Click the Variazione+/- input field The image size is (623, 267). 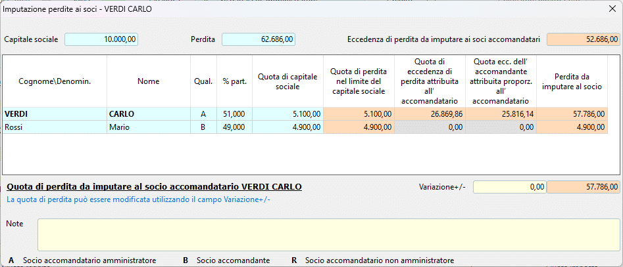tap(510, 187)
